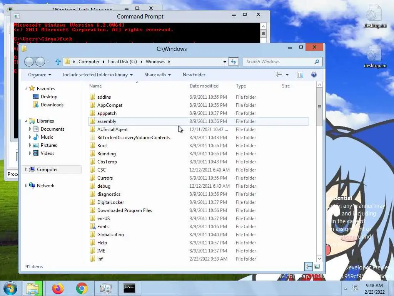Select Documents library
The width and height of the screenshot is (394, 296).
[x=52, y=129]
